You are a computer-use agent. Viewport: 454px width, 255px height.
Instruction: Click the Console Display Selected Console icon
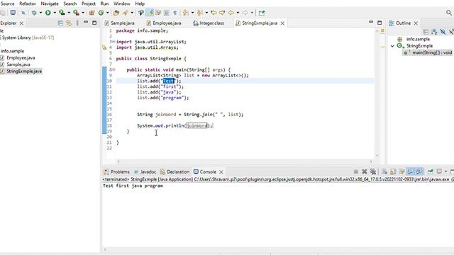[439, 171]
